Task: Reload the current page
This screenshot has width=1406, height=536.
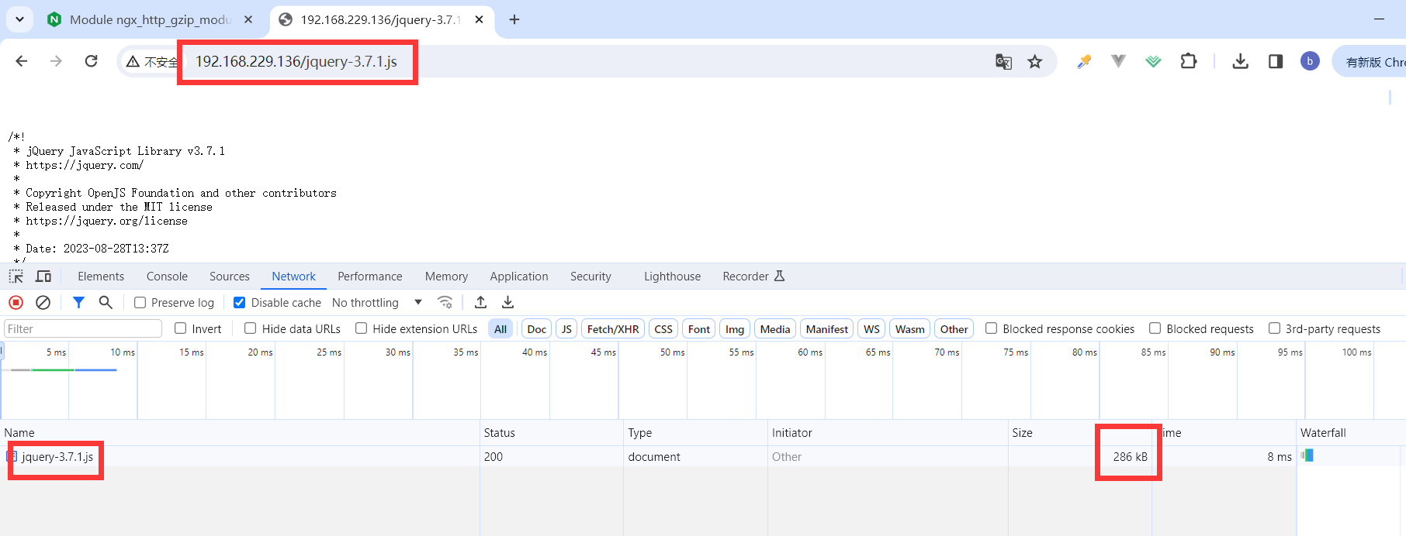Action: (x=92, y=61)
